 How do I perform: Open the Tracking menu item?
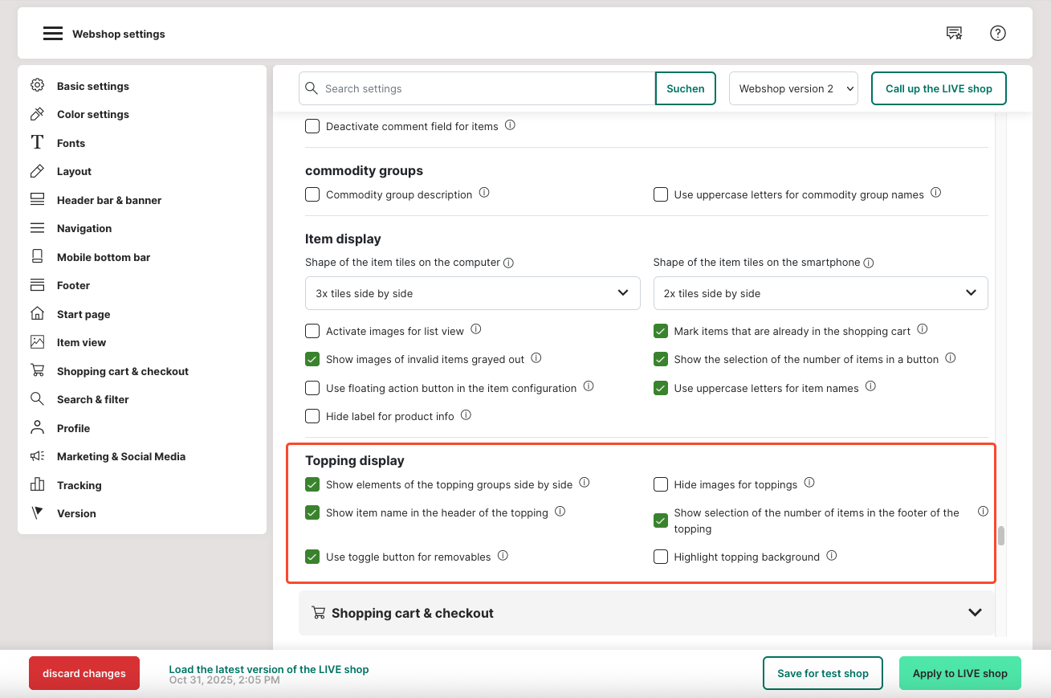pyautogui.click(x=79, y=485)
